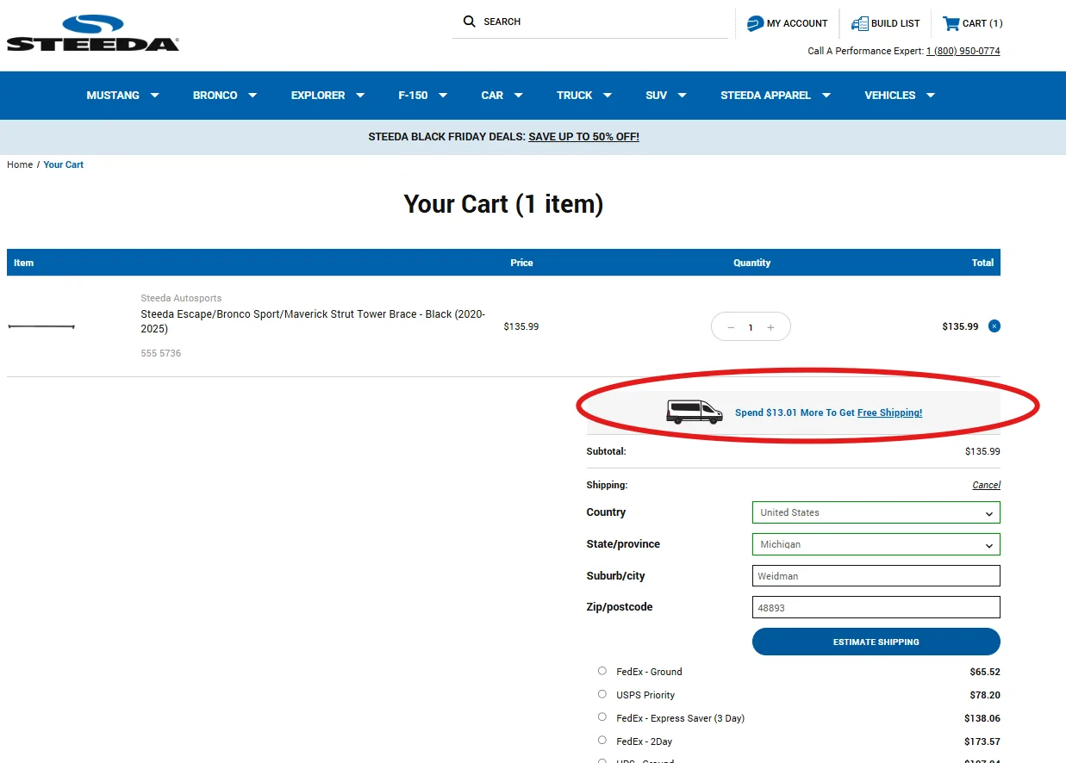Open the Country dropdown

tap(876, 512)
